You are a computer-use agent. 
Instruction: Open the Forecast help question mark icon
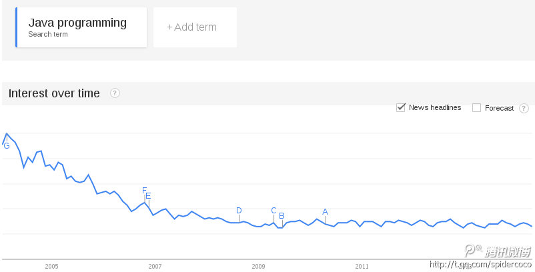pos(524,109)
